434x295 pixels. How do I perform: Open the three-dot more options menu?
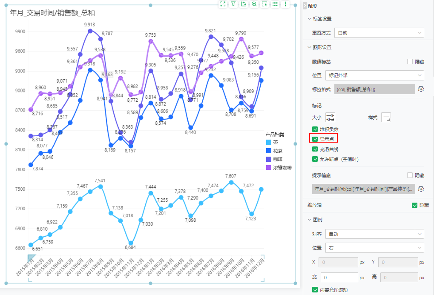[285, 4]
